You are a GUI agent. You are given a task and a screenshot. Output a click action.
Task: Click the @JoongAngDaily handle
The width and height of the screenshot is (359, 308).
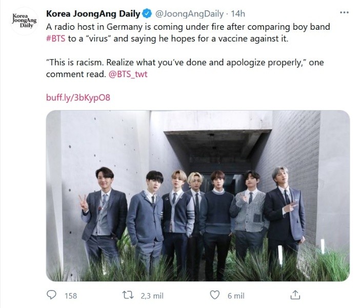189,14
